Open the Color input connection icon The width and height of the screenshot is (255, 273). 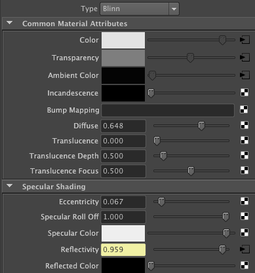(245, 40)
